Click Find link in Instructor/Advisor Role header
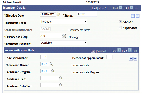This screenshot has width=147, height=96. click(93, 51)
